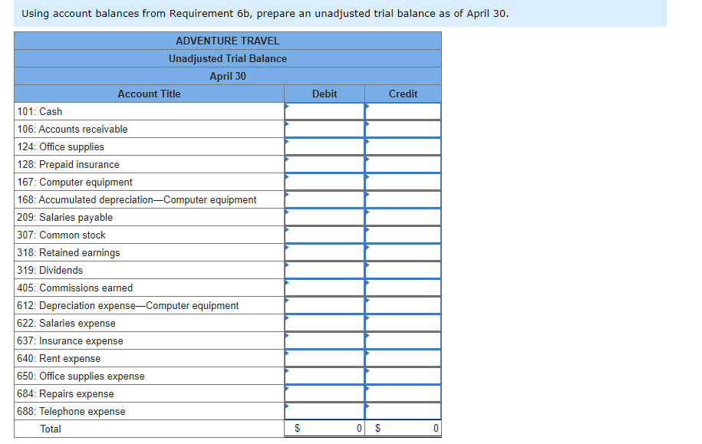Click the Credit field for Retained earnings
Image resolution: width=702 pixels, height=444 pixels.
pos(403,252)
